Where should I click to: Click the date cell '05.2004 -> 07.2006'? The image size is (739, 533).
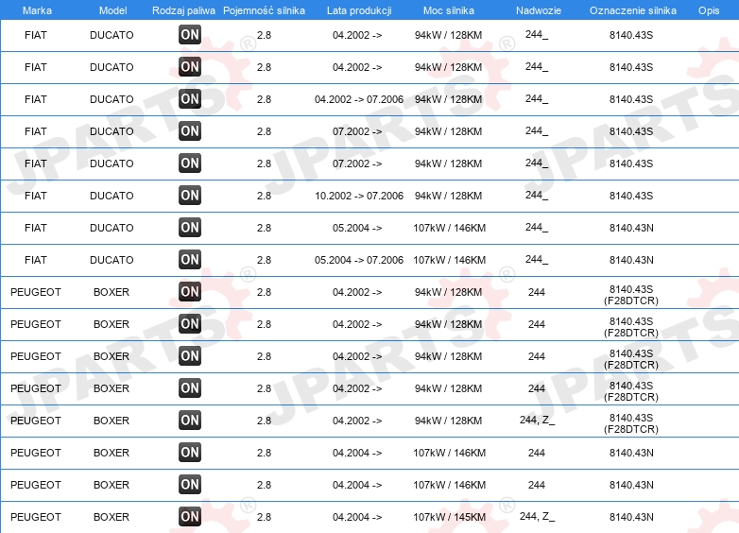[x=359, y=260]
